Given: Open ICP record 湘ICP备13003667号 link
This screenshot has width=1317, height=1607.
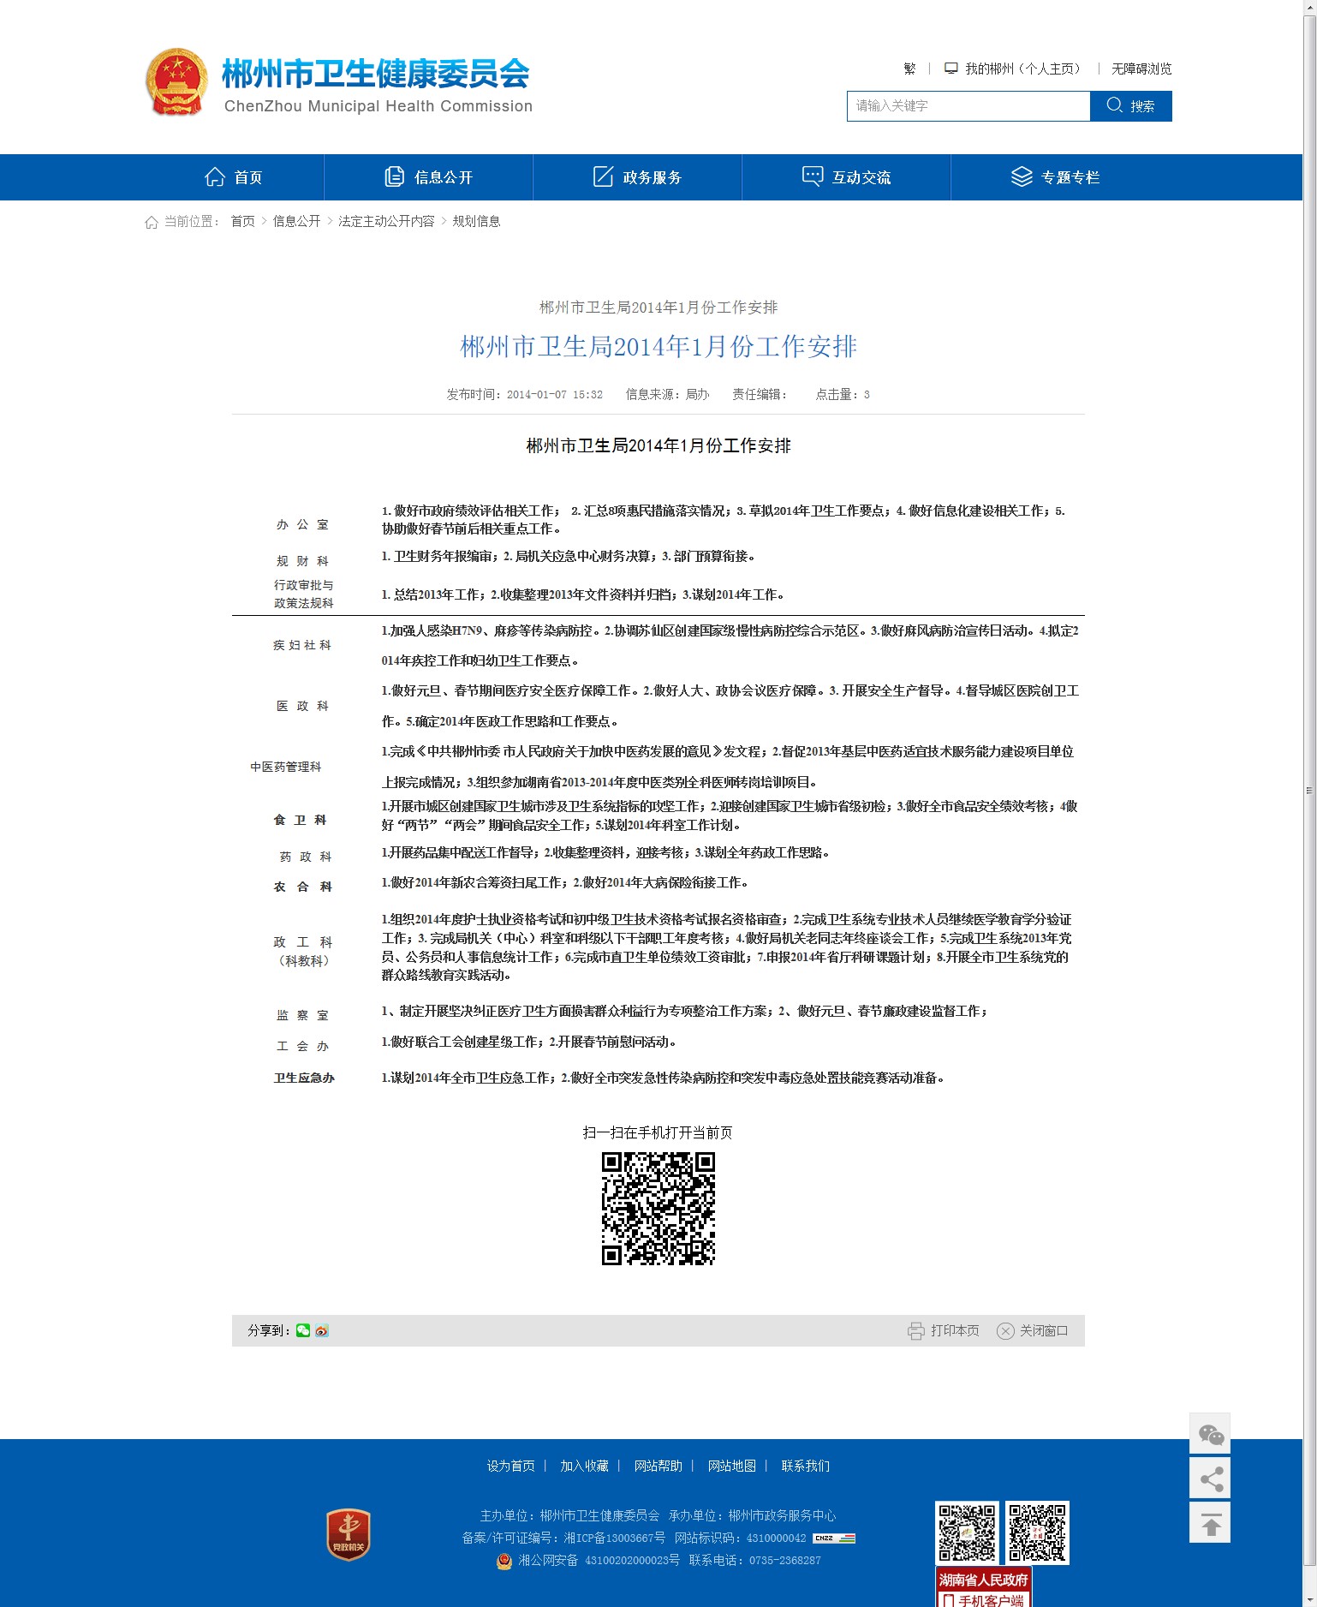Looking at the screenshot, I should click(614, 1538).
